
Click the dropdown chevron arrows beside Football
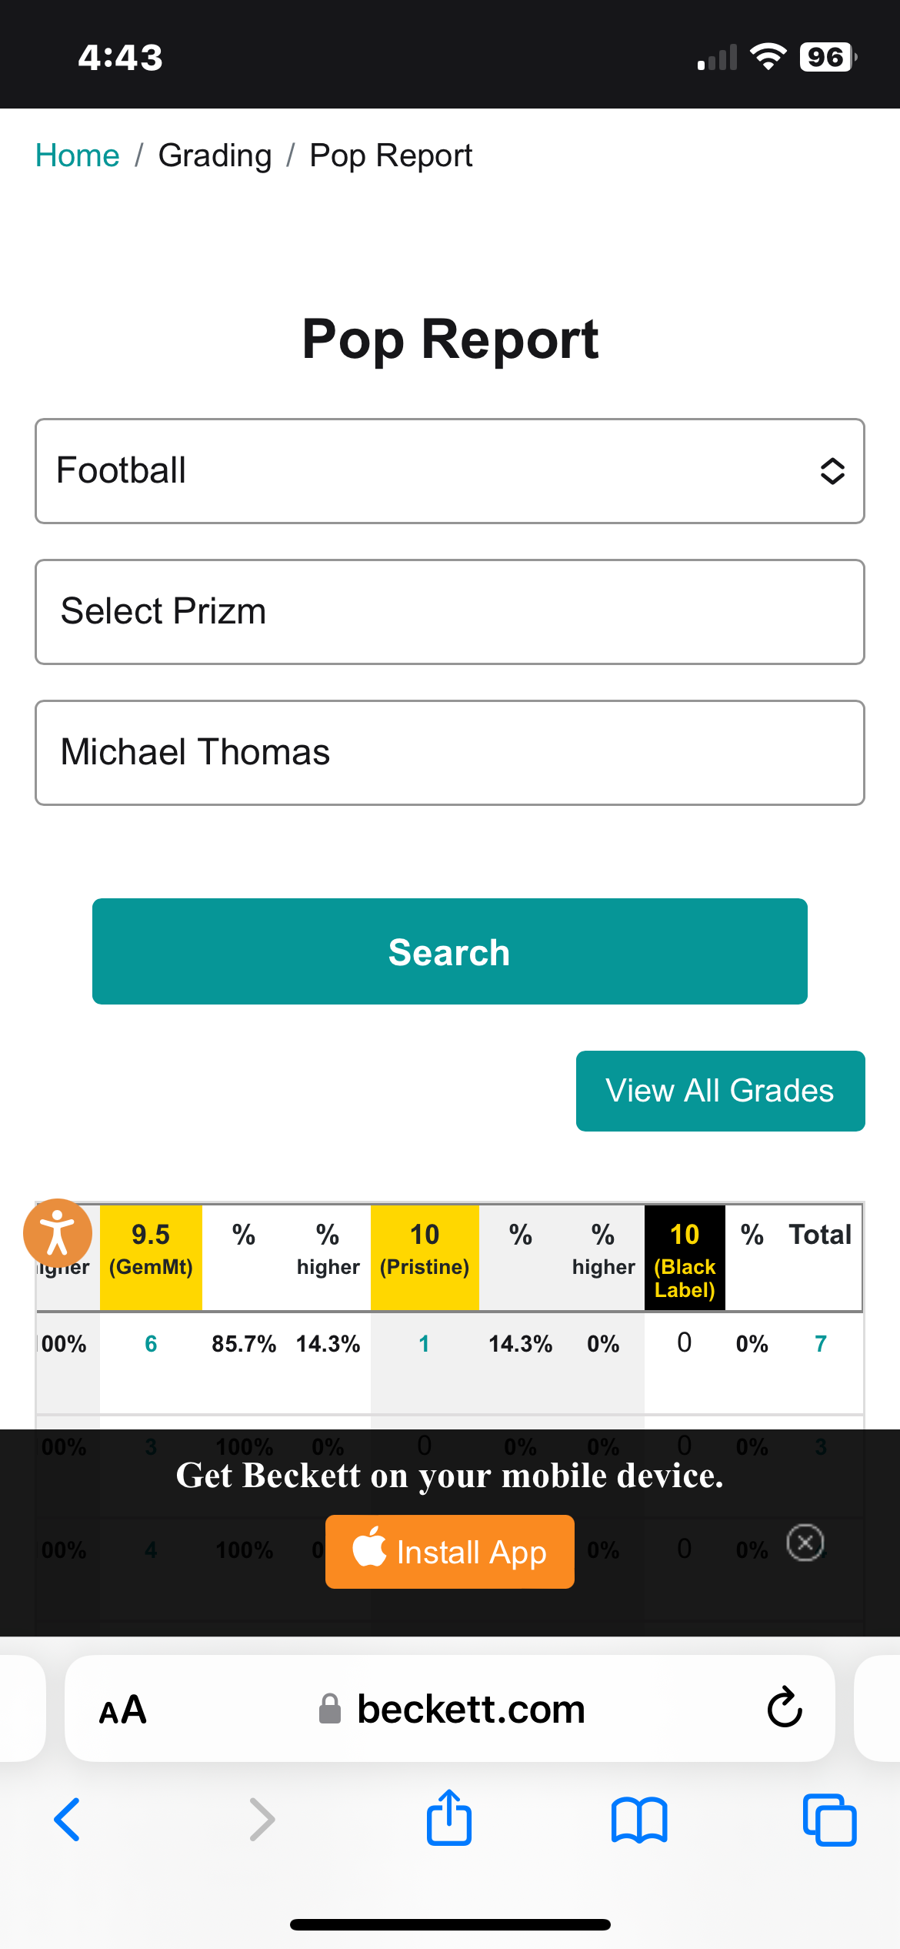pyautogui.click(x=832, y=471)
